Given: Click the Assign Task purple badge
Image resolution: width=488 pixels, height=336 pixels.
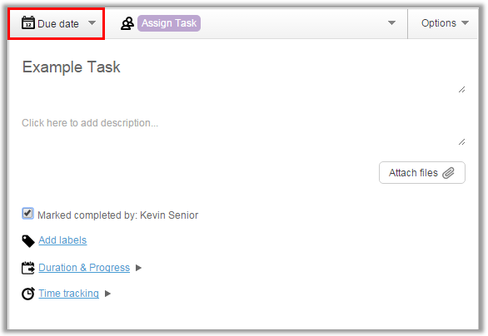Looking at the screenshot, I should pyautogui.click(x=169, y=23).
